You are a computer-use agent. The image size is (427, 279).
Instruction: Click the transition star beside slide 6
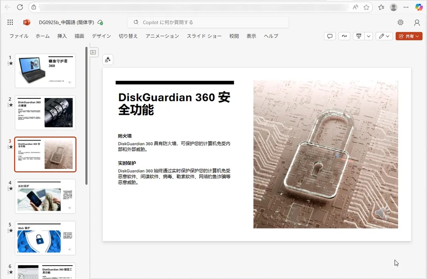(x=10, y=272)
